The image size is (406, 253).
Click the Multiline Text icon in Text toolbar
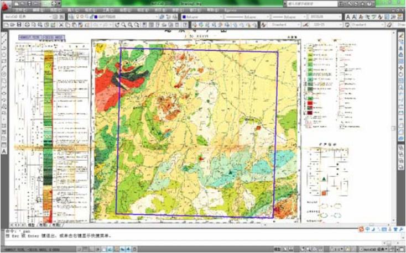(348, 17)
